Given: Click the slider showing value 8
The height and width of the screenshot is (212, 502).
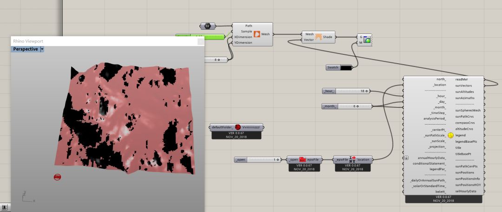Looking at the screenshot, I should (x=216, y=60).
